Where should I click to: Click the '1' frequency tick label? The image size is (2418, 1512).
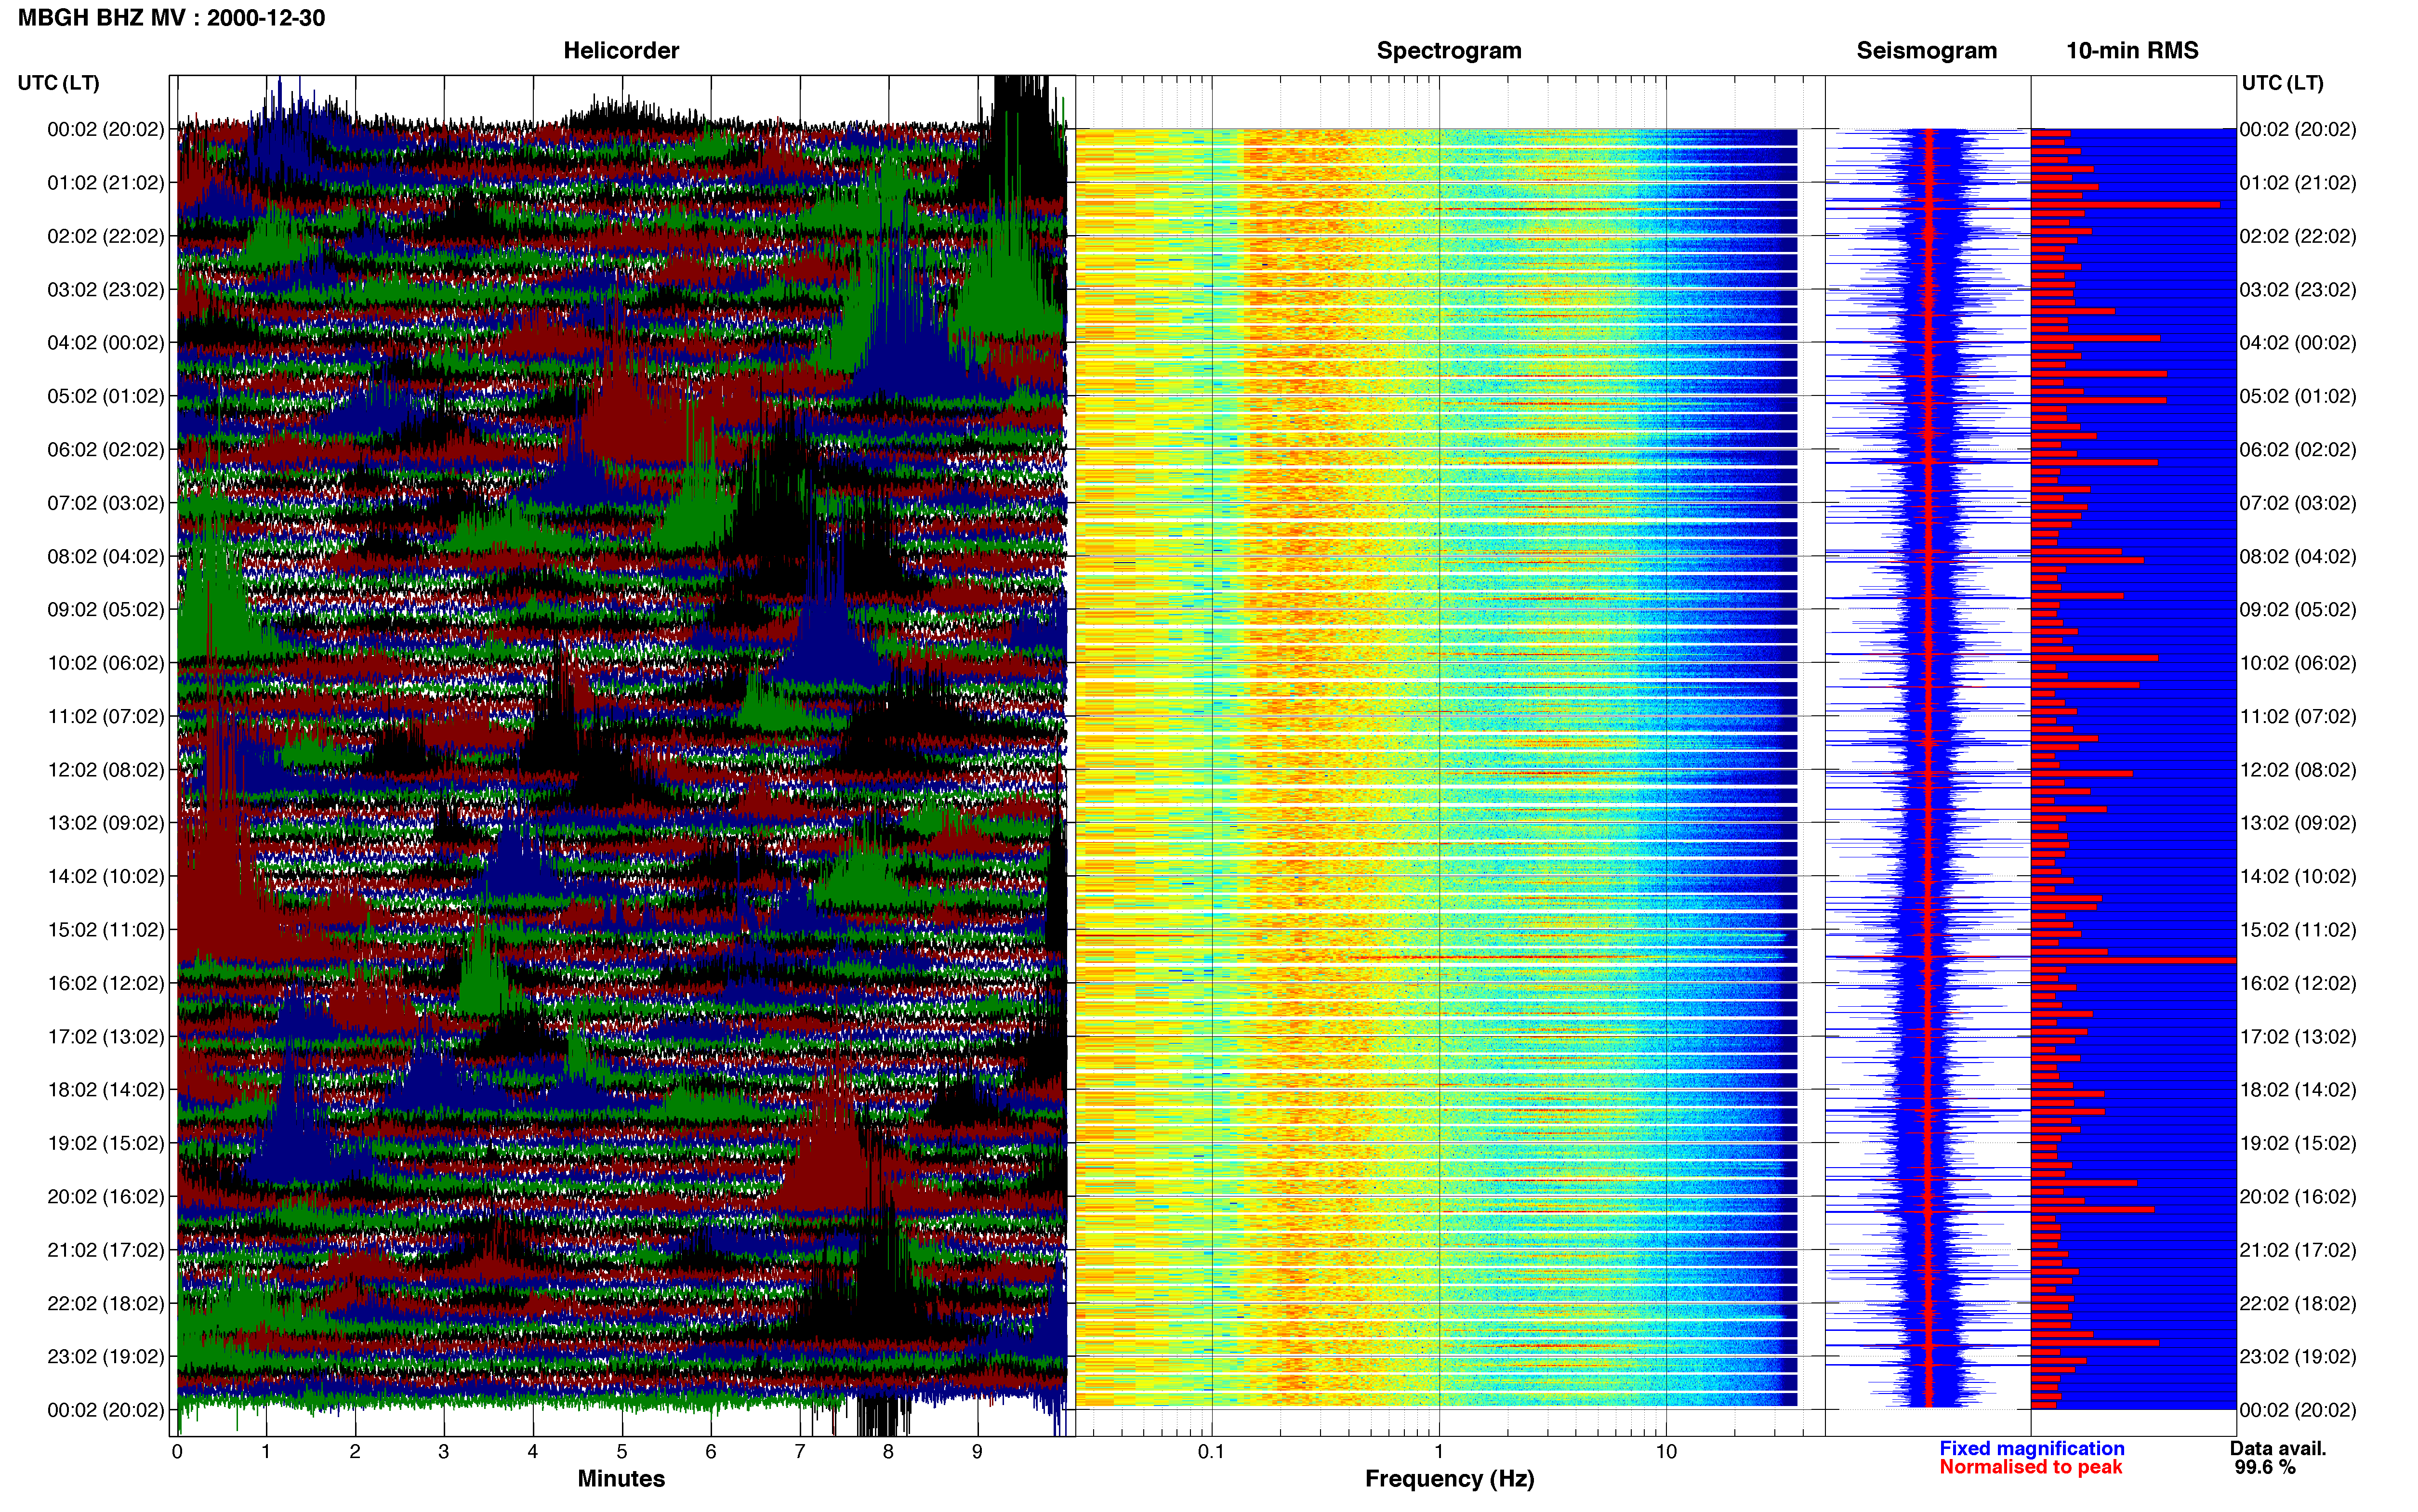(x=1439, y=1452)
